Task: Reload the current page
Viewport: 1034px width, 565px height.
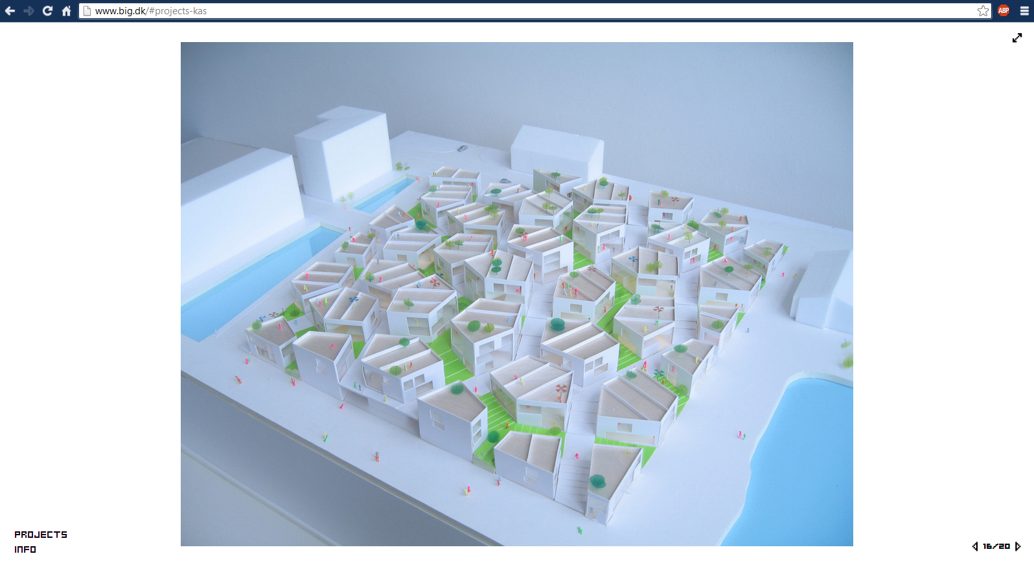Action: point(47,11)
